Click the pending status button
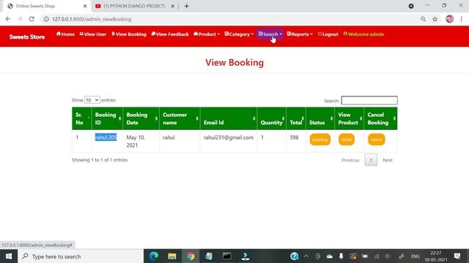 tap(320, 140)
